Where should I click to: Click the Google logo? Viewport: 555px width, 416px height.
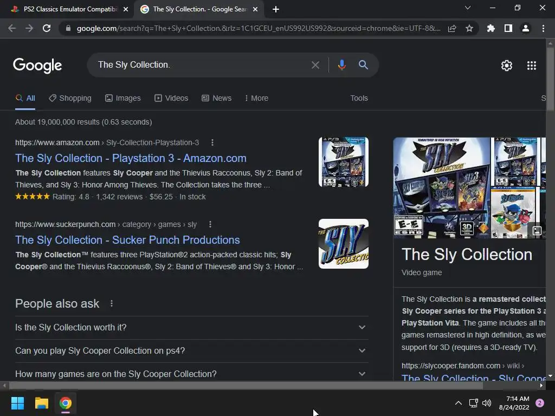[x=37, y=66]
